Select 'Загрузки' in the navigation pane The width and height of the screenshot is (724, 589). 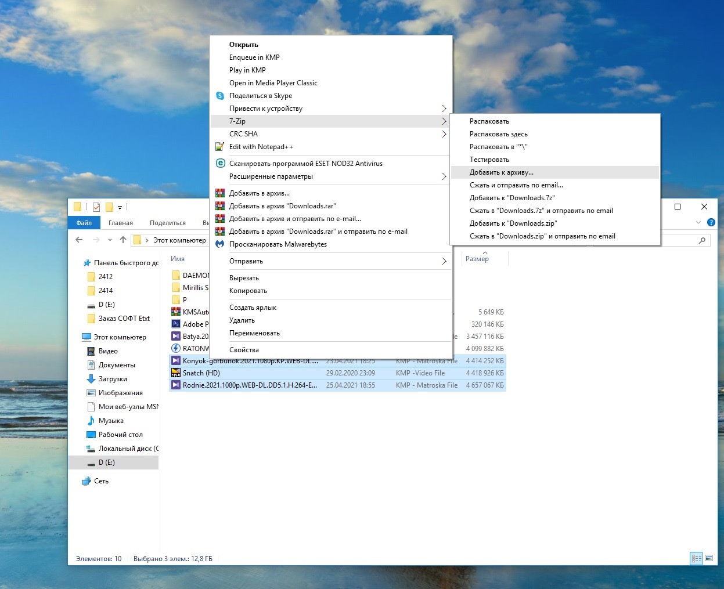(113, 379)
